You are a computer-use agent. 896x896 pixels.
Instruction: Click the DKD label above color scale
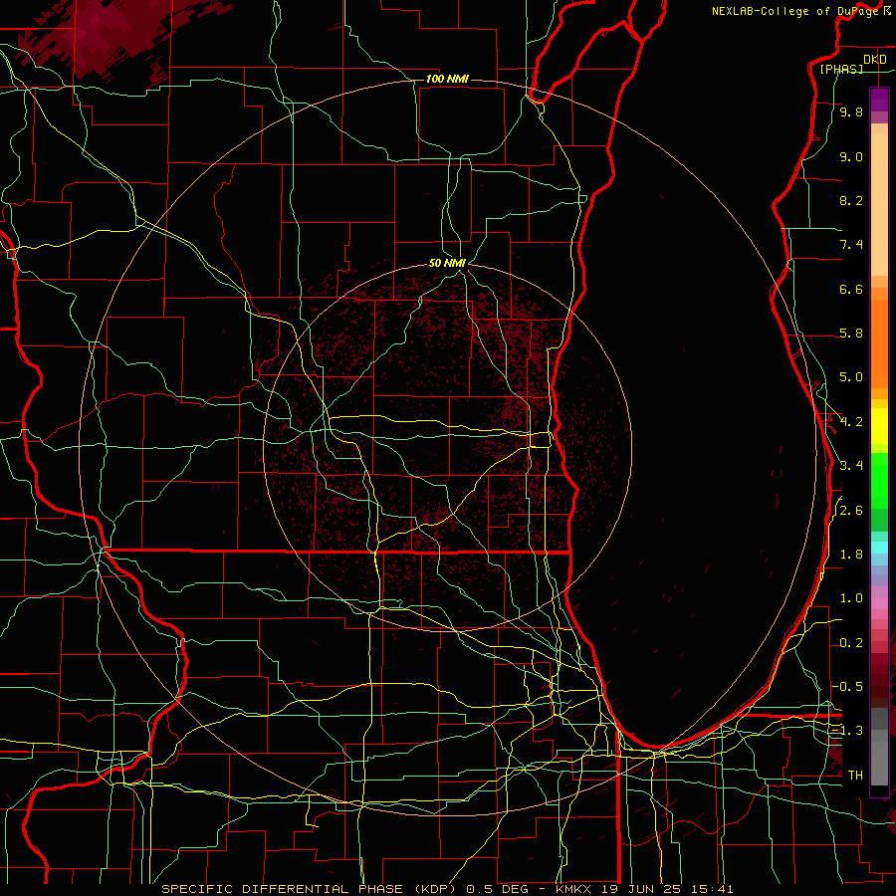(874, 60)
